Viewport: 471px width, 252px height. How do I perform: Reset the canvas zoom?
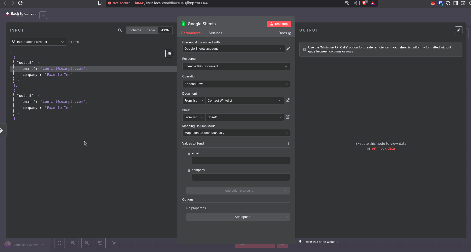click(100, 243)
